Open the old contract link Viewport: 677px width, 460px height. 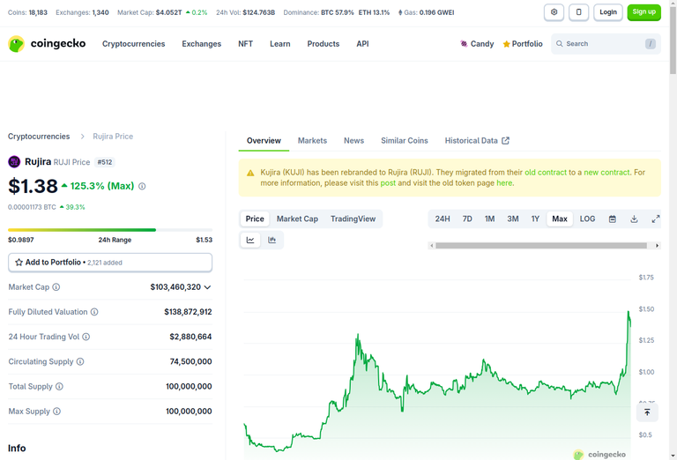[546, 172]
